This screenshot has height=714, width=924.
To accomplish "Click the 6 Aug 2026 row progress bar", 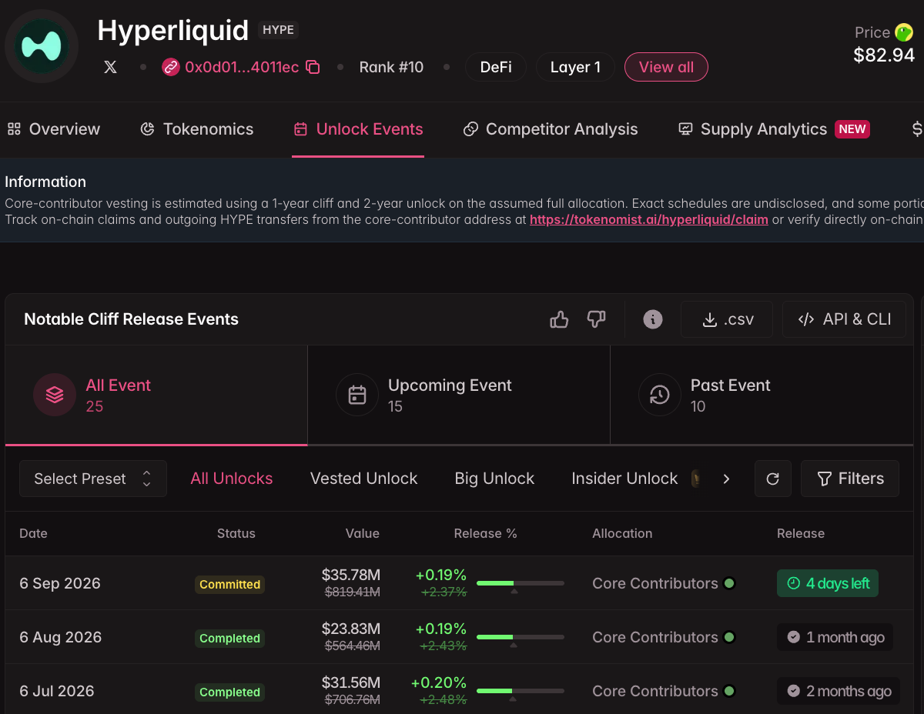I will (x=521, y=637).
